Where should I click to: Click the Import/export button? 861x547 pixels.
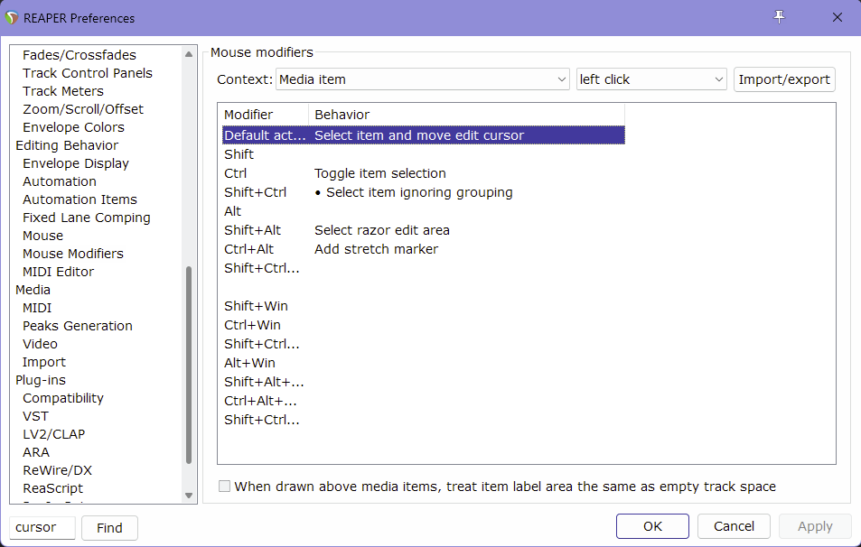tap(784, 79)
